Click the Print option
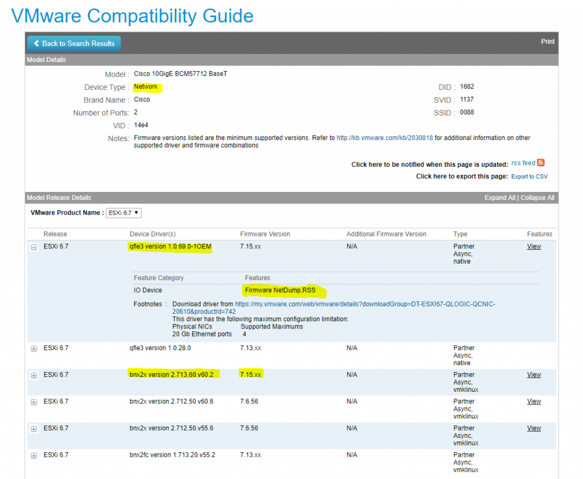 [548, 42]
